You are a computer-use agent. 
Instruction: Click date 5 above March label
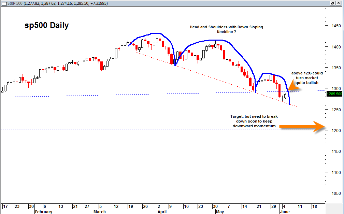[100, 206]
